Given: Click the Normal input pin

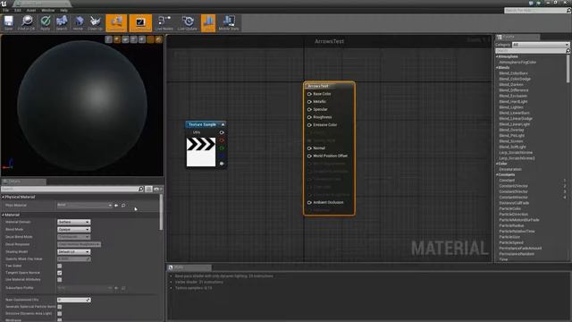Looking at the screenshot, I should (x=309, y=148).
